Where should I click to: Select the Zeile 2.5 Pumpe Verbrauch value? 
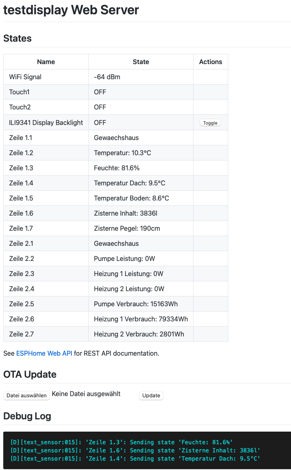pyautogui.click(x=136, y=304)
